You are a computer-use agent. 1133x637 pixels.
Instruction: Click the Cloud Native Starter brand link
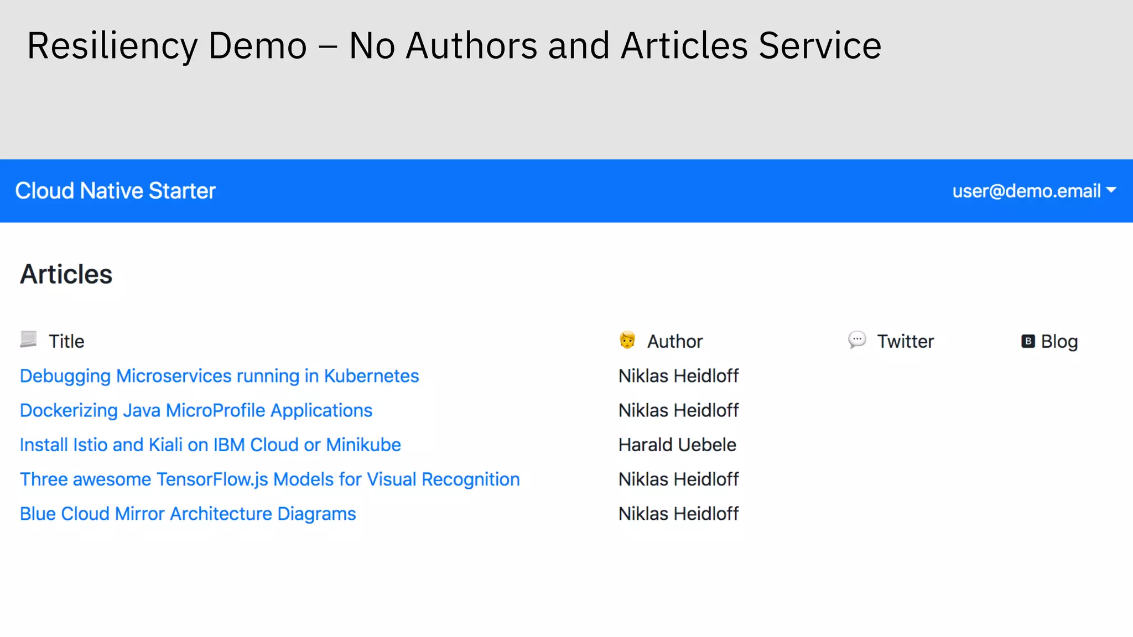115,191
